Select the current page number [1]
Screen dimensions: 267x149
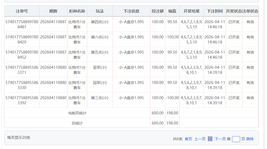(210, 139)
